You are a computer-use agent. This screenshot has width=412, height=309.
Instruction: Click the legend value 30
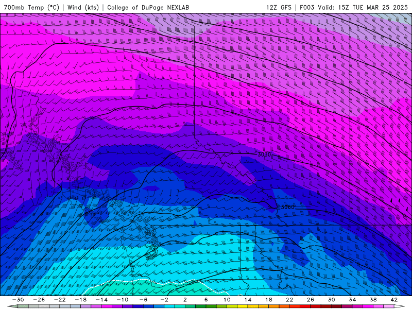331,300
